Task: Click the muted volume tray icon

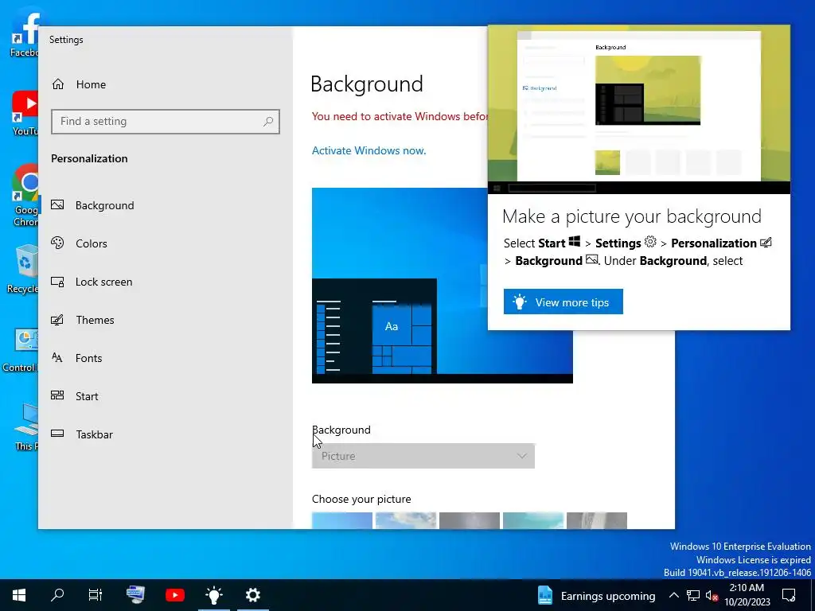Action: (712, 595)
